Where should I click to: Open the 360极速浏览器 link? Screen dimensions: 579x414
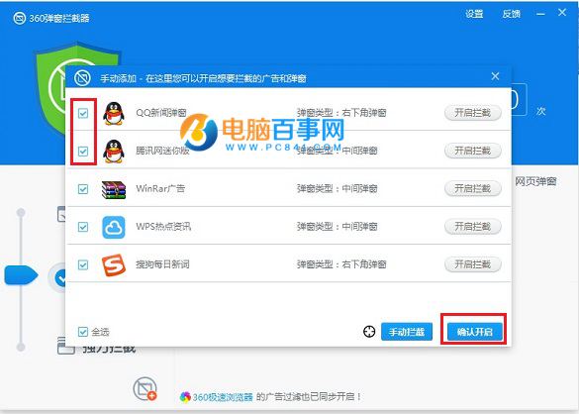point(223,397)
